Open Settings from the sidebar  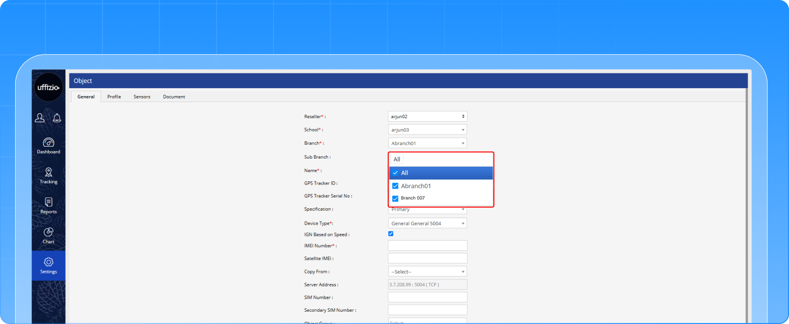coord(48,265)
